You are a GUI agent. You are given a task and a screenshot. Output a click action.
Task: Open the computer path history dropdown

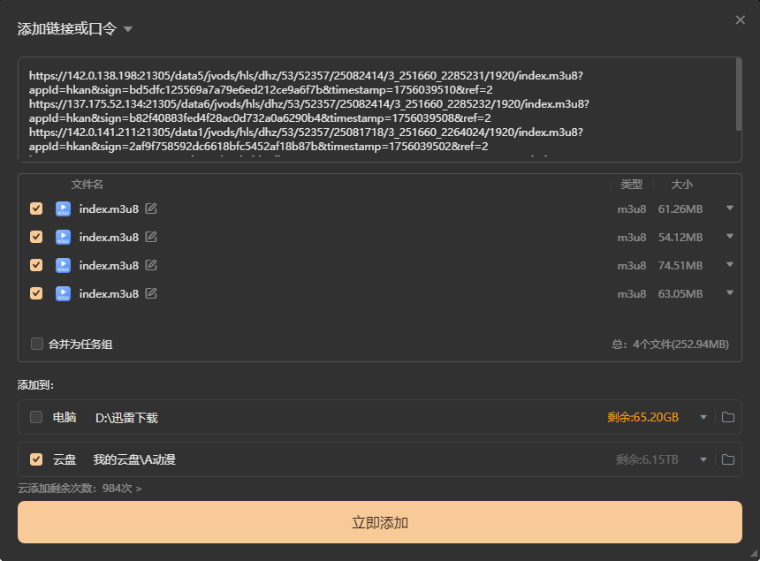point(703,417)
